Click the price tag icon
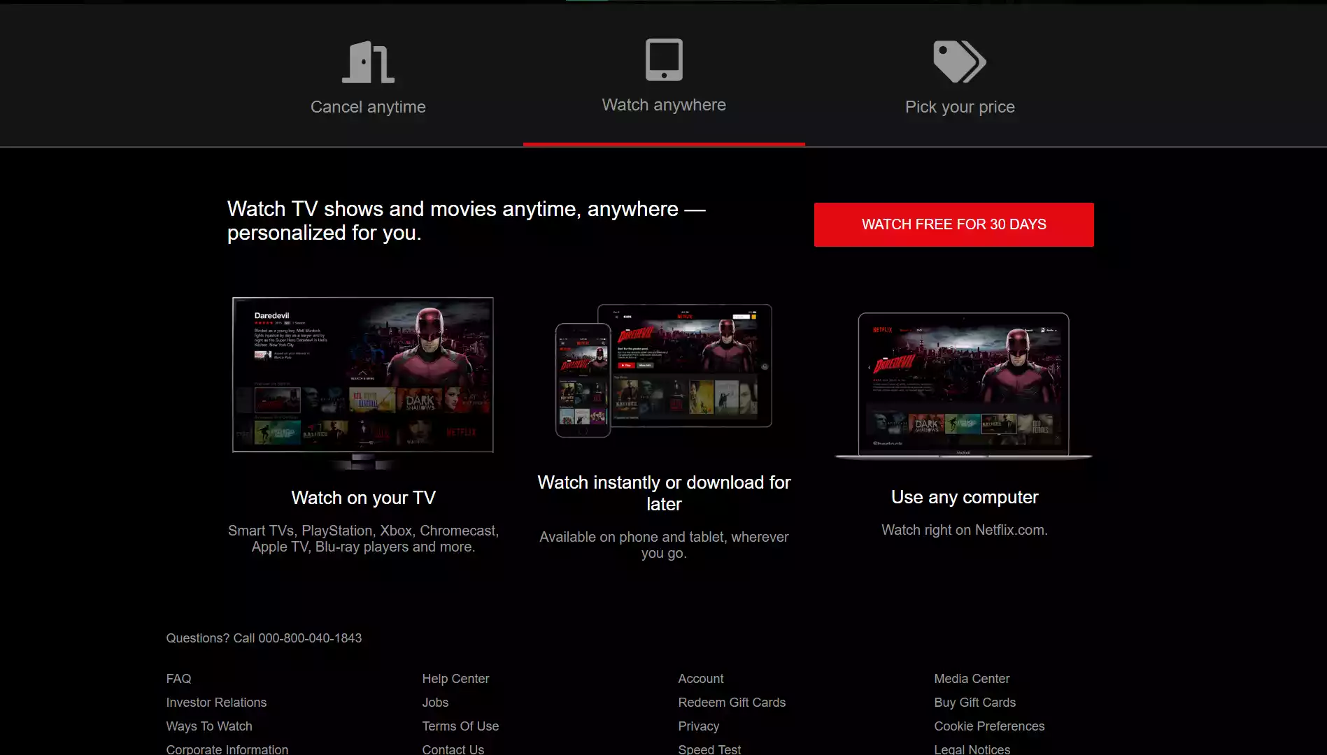1327x755 pixels. (x=960, y=62)
